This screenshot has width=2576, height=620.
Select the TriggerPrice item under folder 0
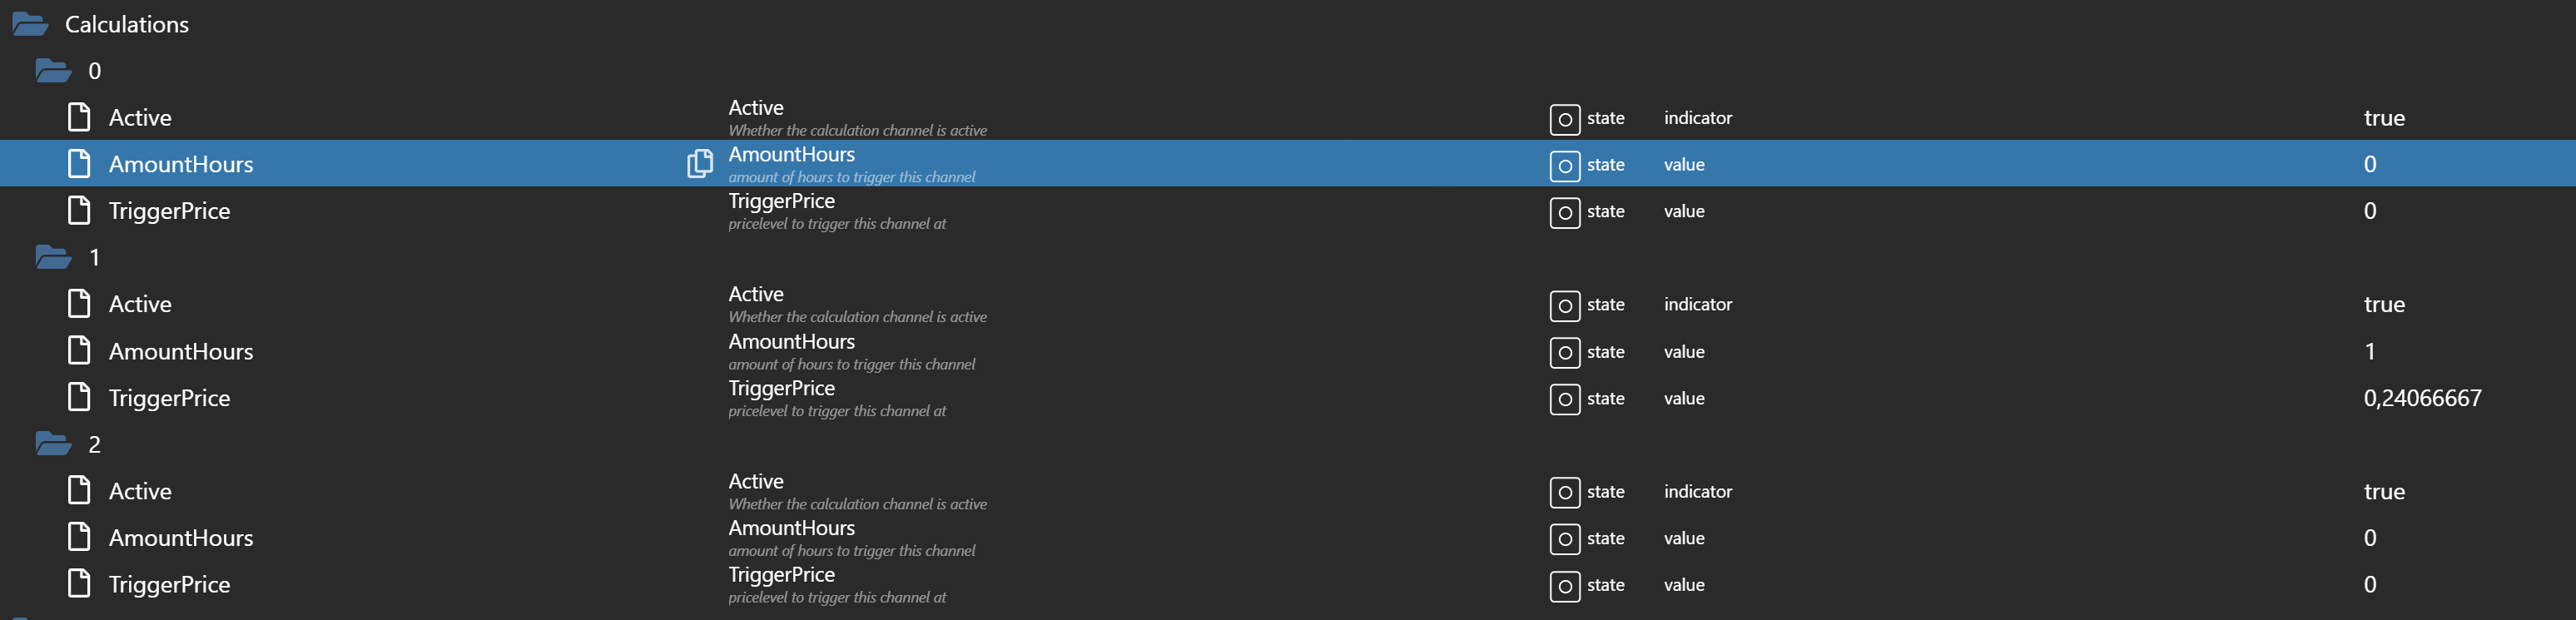(169, 211)
